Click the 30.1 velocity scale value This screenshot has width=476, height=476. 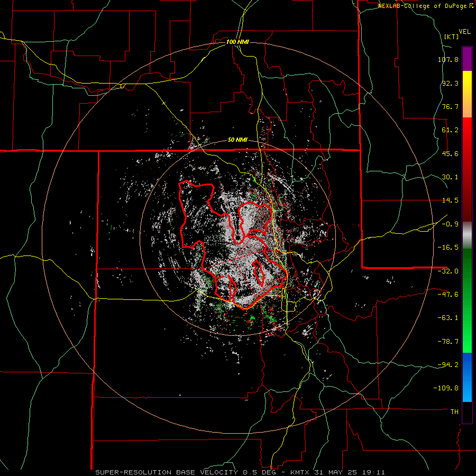click(450, 177)
